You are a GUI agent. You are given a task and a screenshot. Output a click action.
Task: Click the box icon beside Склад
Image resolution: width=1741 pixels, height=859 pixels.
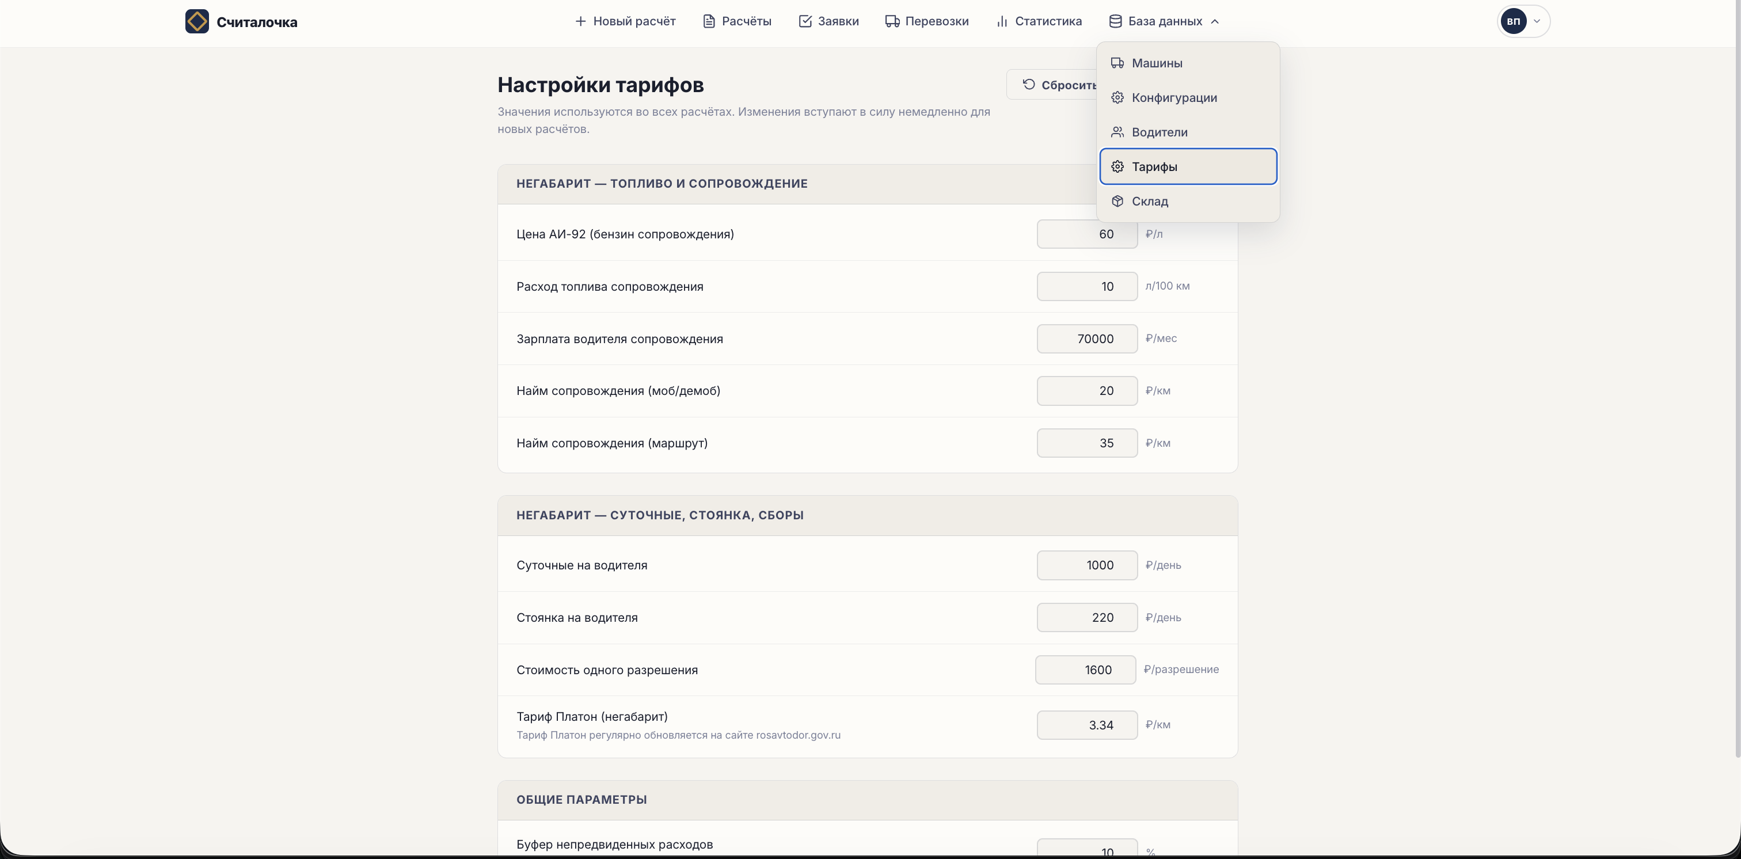[1117, 201]
